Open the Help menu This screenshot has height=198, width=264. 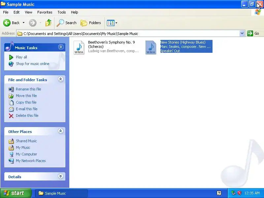(x=75, y=12)
